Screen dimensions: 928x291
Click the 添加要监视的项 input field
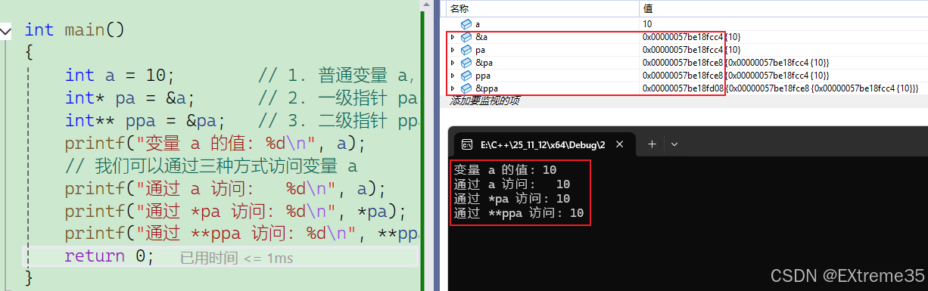point(484,101)
